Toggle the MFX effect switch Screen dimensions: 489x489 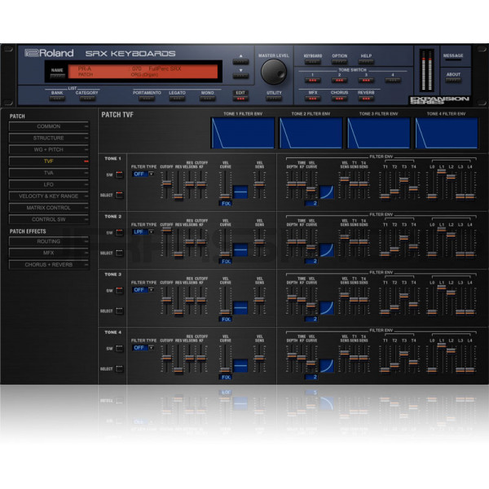[x=312, y=99]
